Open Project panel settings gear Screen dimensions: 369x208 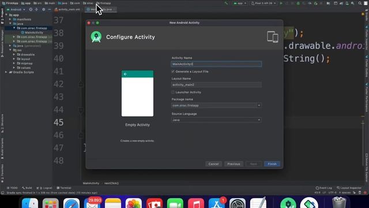[x=44, y=9]
